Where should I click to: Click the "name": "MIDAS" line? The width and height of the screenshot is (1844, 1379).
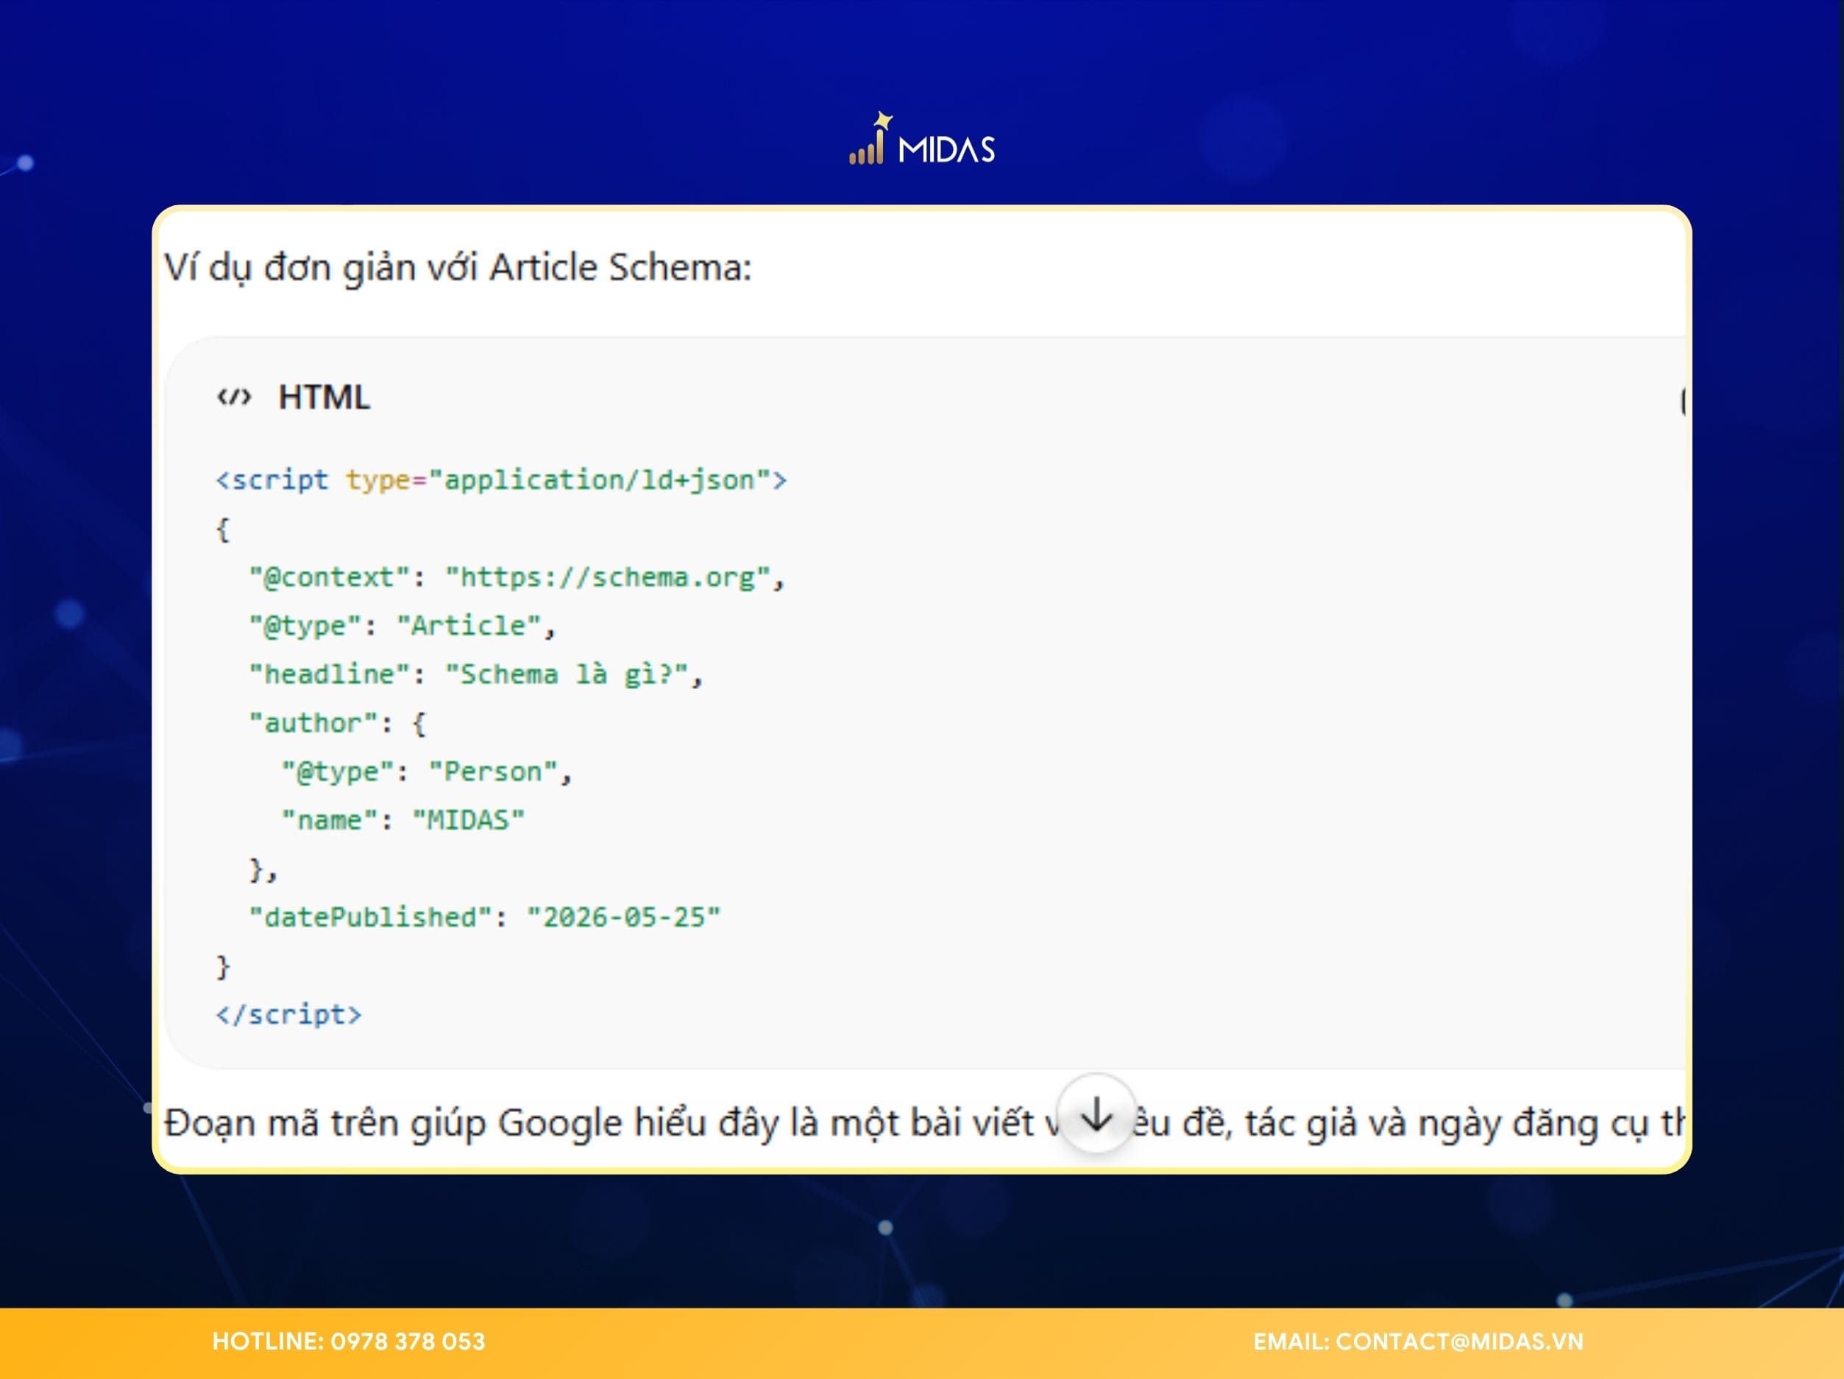403,820
